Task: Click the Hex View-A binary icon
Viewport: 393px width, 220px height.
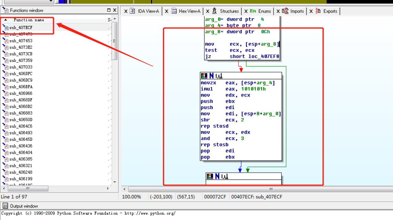Action: pyautogui.click(x=174, y=11)
